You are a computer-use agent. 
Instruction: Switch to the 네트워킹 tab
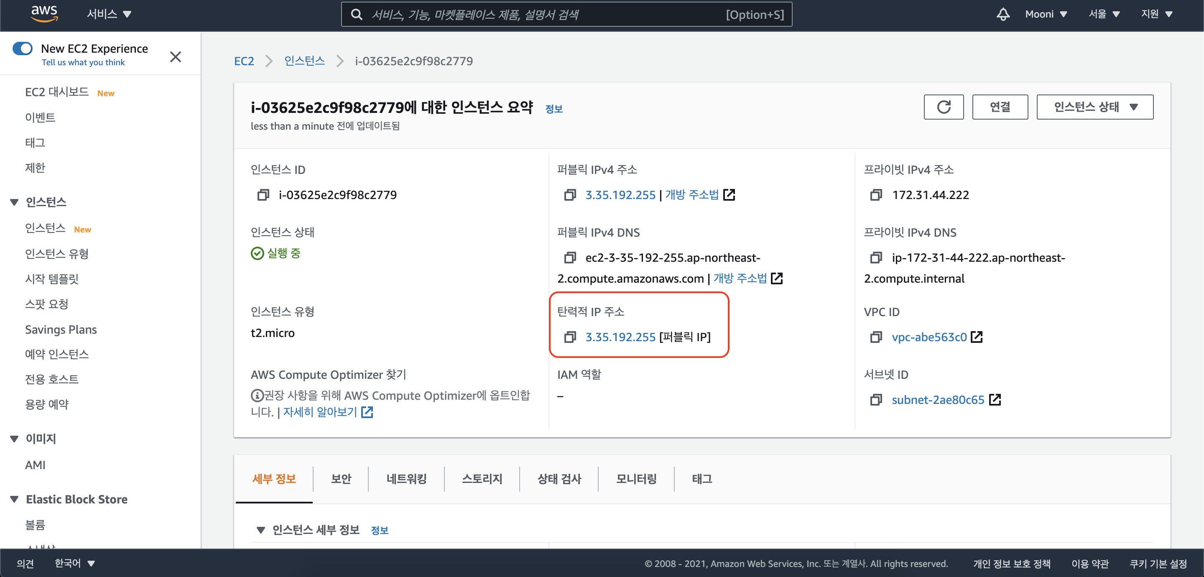[x=406, y=479]
